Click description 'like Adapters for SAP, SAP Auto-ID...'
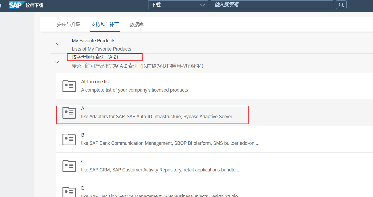The image size is (373, 197). pos(159,117)
